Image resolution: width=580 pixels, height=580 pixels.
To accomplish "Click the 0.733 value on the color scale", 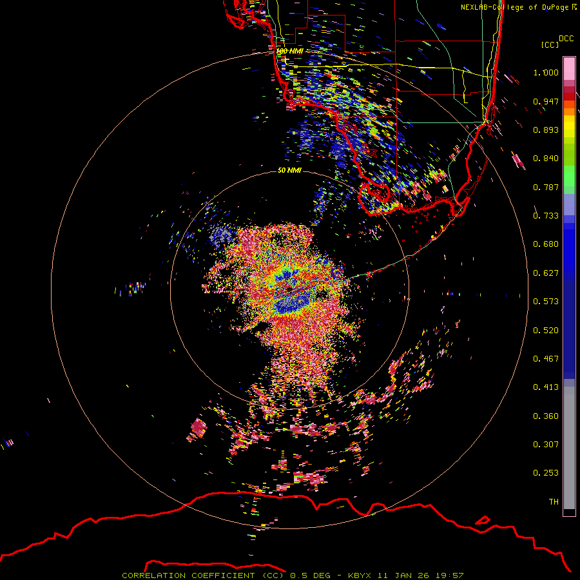I will tap(546, 216).
